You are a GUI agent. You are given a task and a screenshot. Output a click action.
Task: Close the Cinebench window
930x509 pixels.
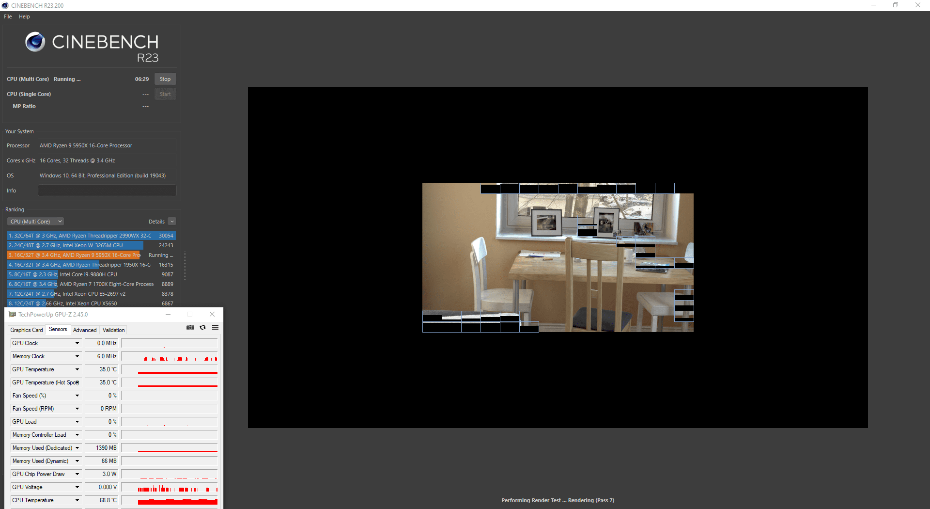[x=918, y=5]
